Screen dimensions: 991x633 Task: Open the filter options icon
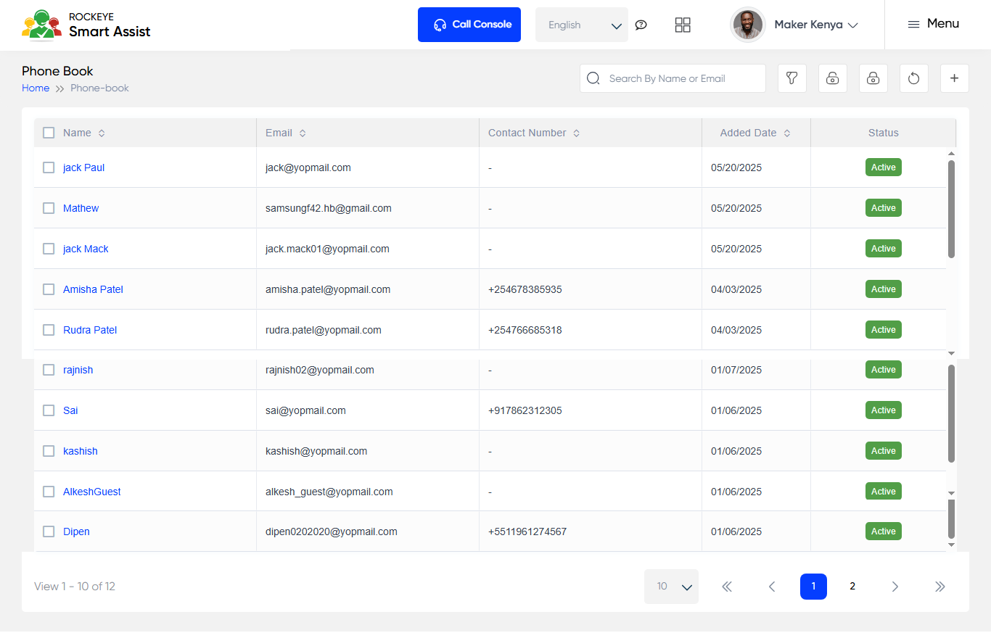792,78
